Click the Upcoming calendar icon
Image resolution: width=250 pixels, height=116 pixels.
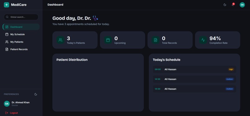[108, 40]
